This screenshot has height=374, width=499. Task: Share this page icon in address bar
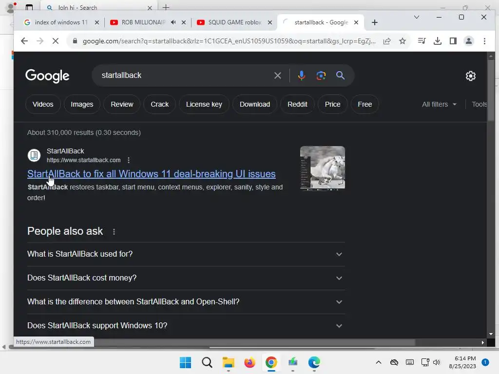386,41
